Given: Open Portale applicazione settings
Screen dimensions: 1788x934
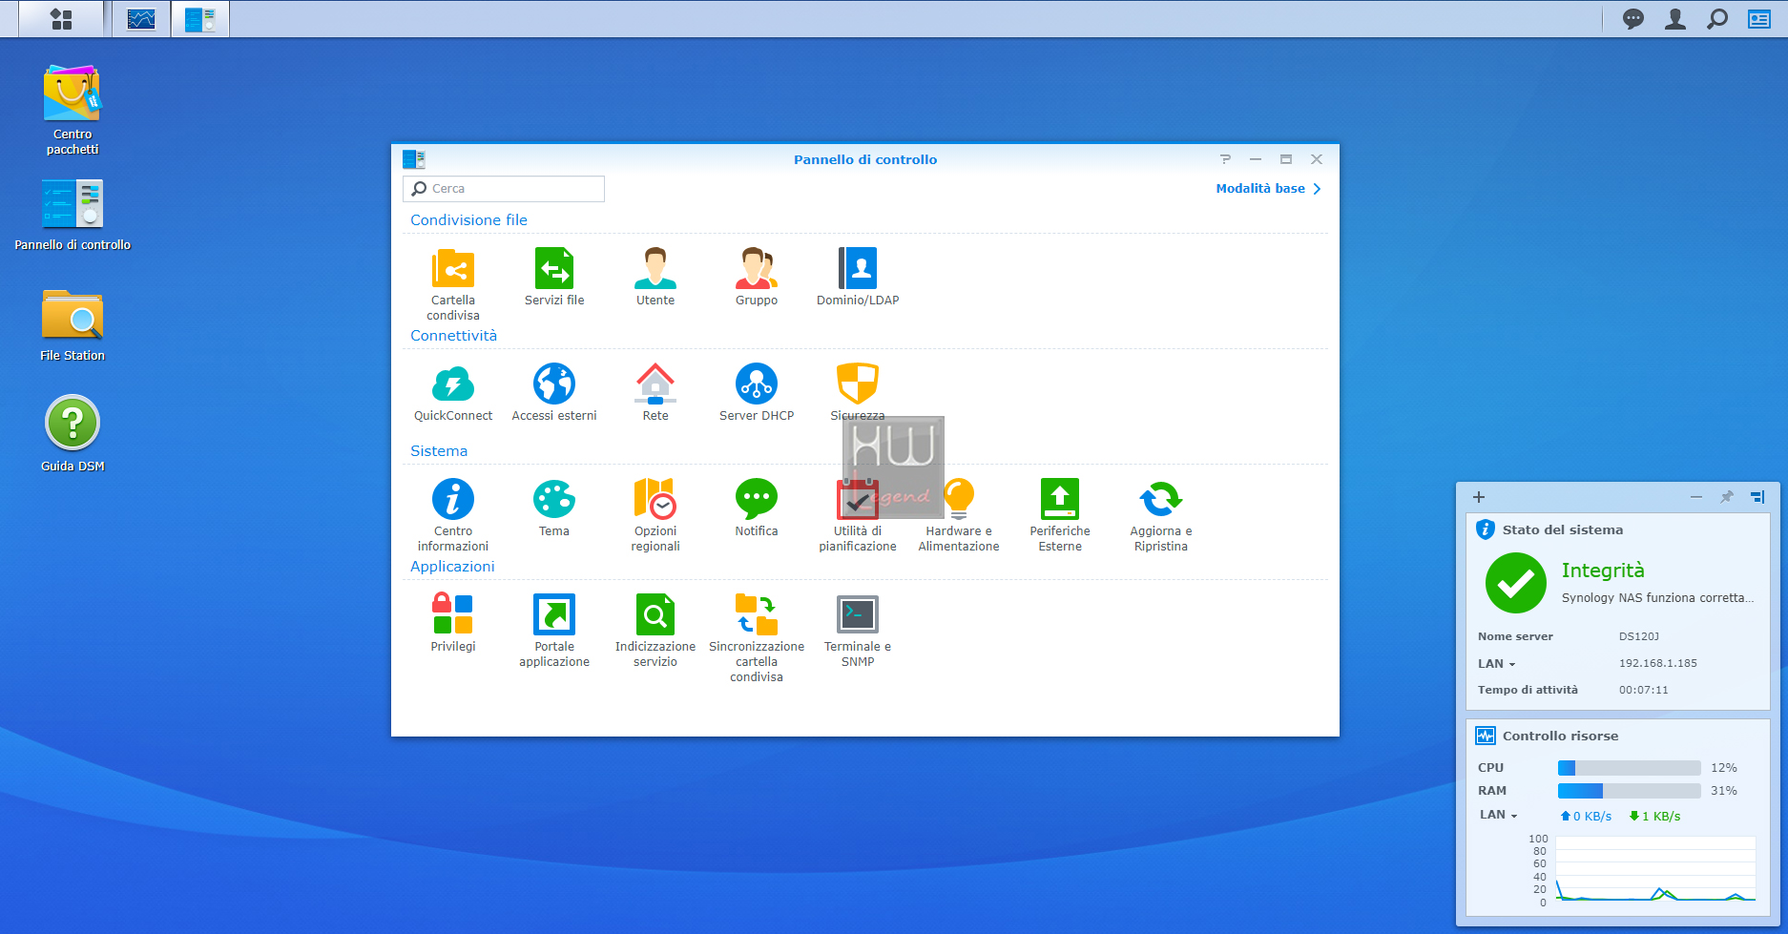Looking at the screenshot, I should tap(554, 614).
